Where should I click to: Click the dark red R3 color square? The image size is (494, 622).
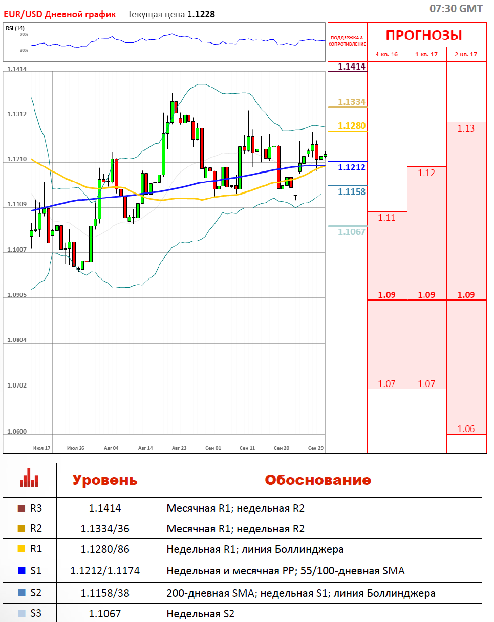(21, 508)
